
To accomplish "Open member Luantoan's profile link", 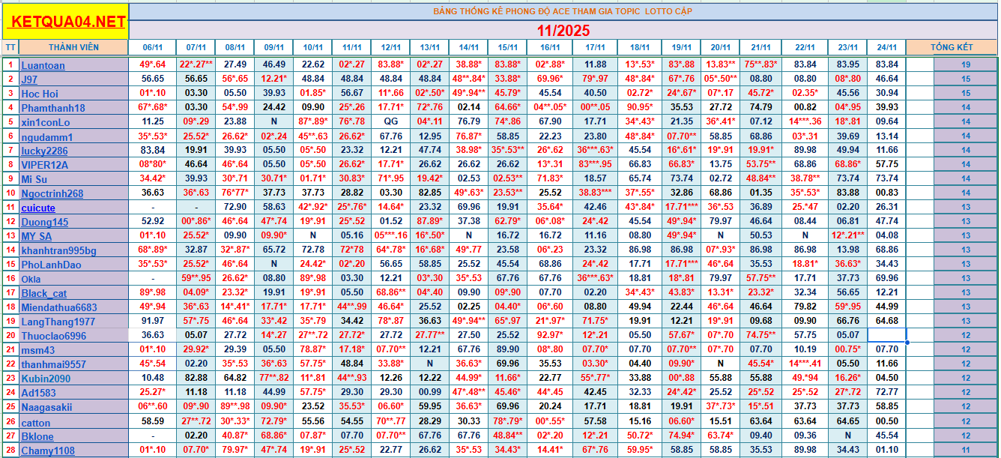I will click(43, 65).
